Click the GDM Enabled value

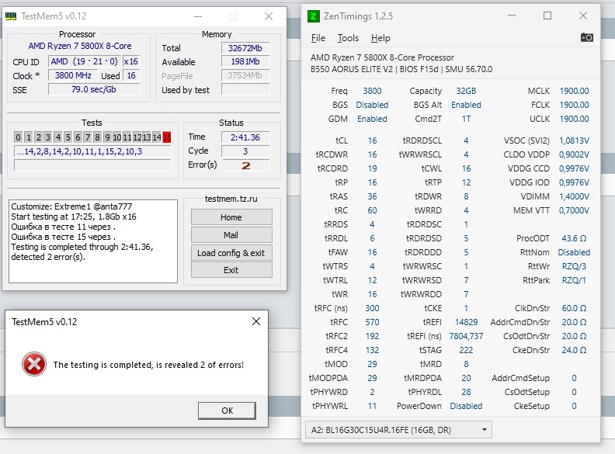coord(372,119)
